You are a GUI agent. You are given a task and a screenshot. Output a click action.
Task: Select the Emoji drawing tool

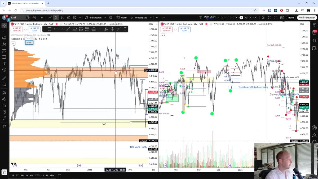coord(4,69)
